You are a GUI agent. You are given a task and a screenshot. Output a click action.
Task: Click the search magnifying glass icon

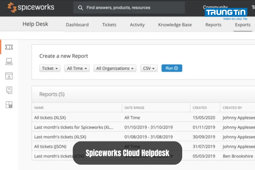pyautogui.click(x=81, y=8)
